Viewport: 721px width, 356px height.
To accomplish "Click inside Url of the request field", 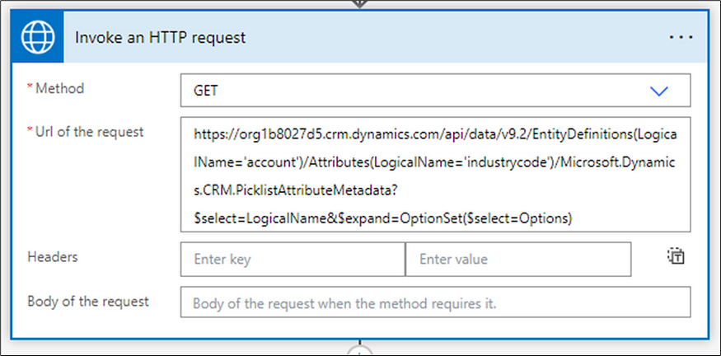I will 435,175.
